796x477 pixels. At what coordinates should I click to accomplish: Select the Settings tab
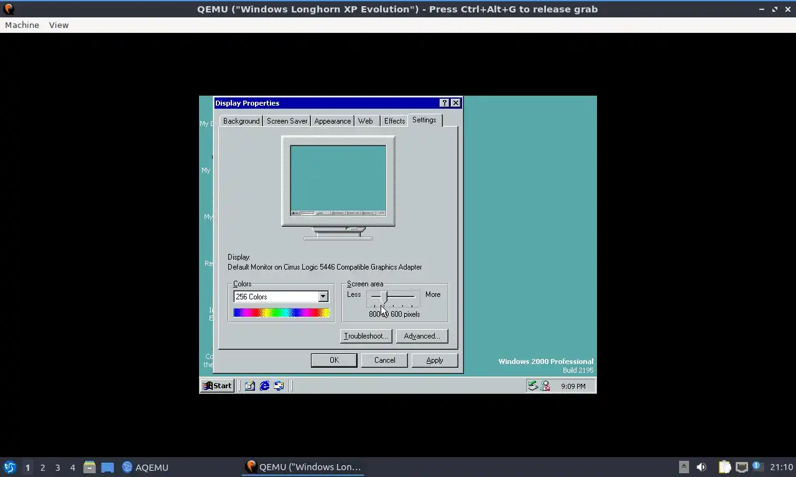[425, 120]
